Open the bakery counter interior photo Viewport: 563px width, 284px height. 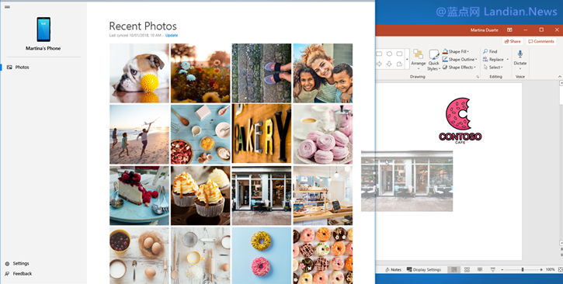(323, 196)
